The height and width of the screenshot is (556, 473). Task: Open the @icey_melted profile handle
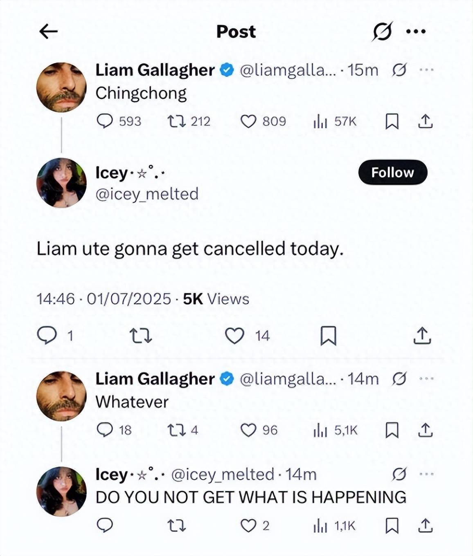(146, 194)
